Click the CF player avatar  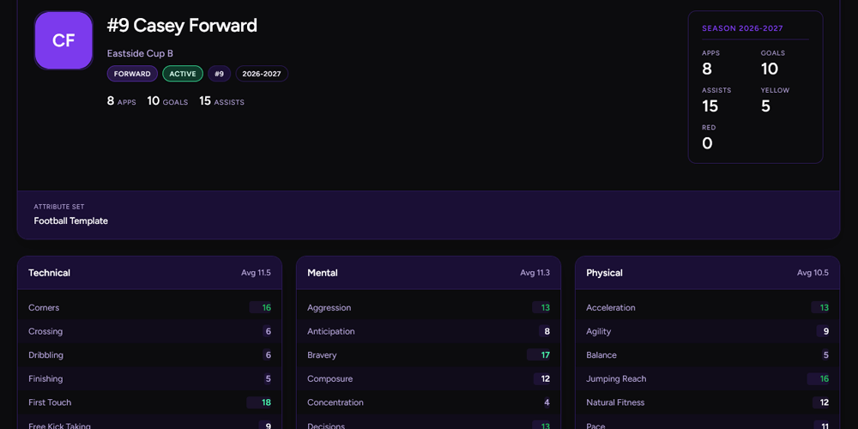pos(63,40)
